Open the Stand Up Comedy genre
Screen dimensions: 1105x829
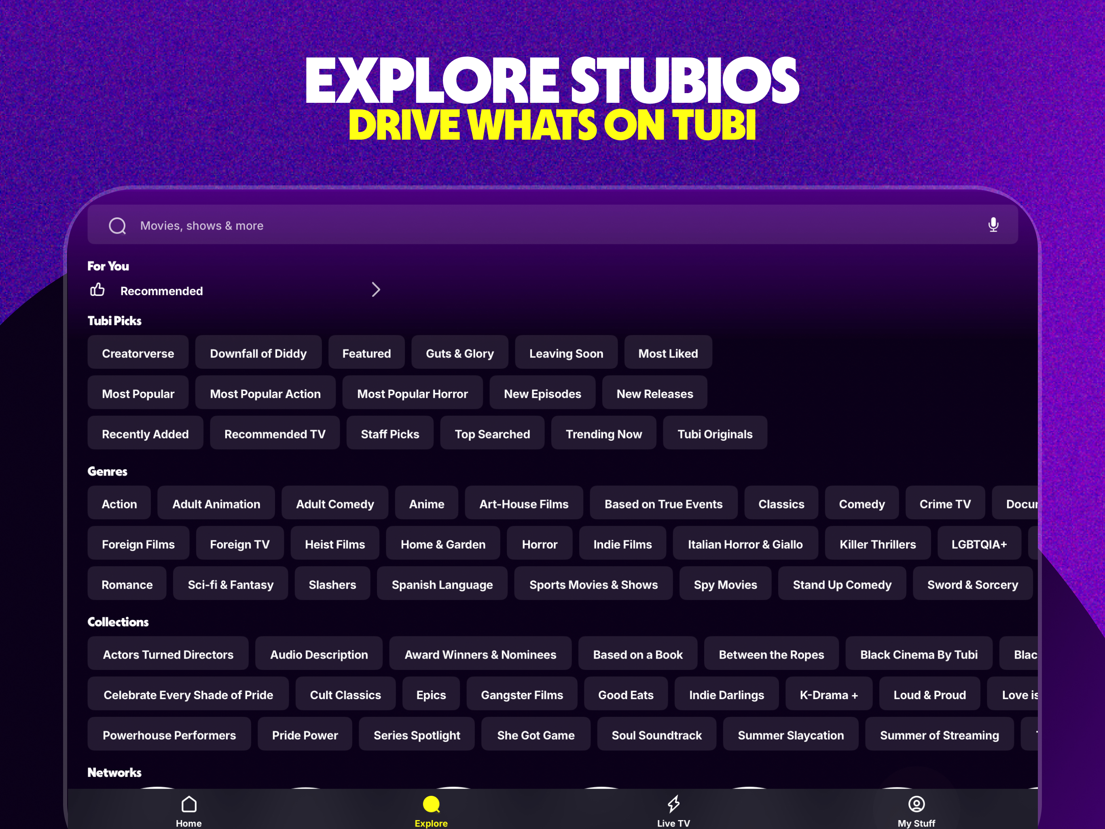[x=842, y=584]
